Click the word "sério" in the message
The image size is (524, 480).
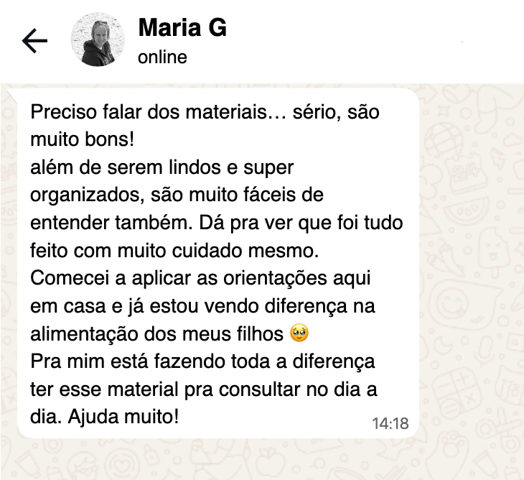click(x=327, y=113)
